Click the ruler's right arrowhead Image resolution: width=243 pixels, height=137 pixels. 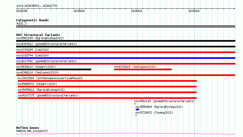[235, 8]
